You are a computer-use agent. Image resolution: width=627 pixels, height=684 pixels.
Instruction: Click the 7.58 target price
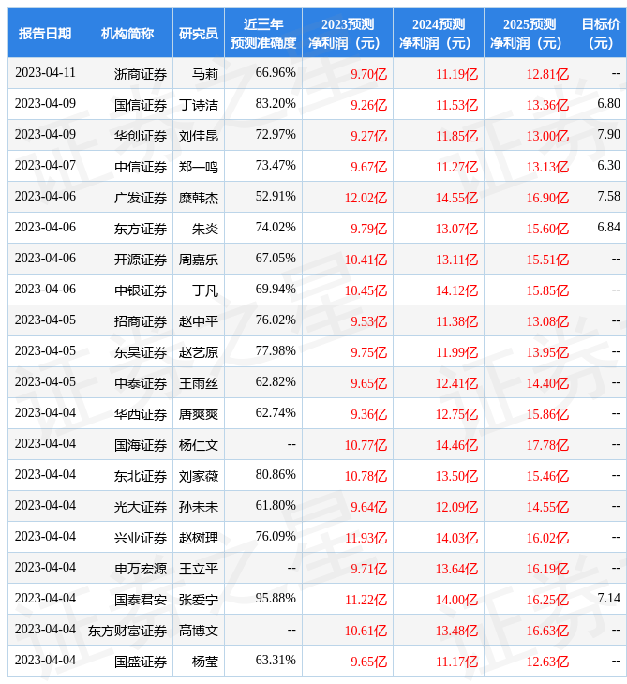[x=608, y=197]
